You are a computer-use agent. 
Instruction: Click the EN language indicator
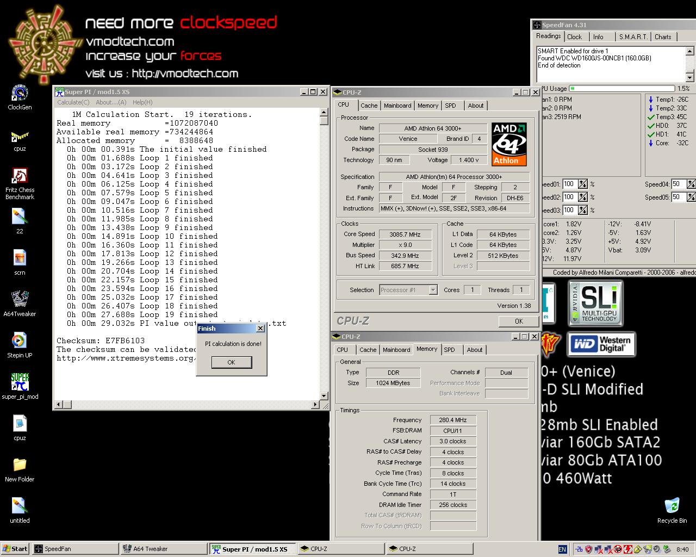562,549
